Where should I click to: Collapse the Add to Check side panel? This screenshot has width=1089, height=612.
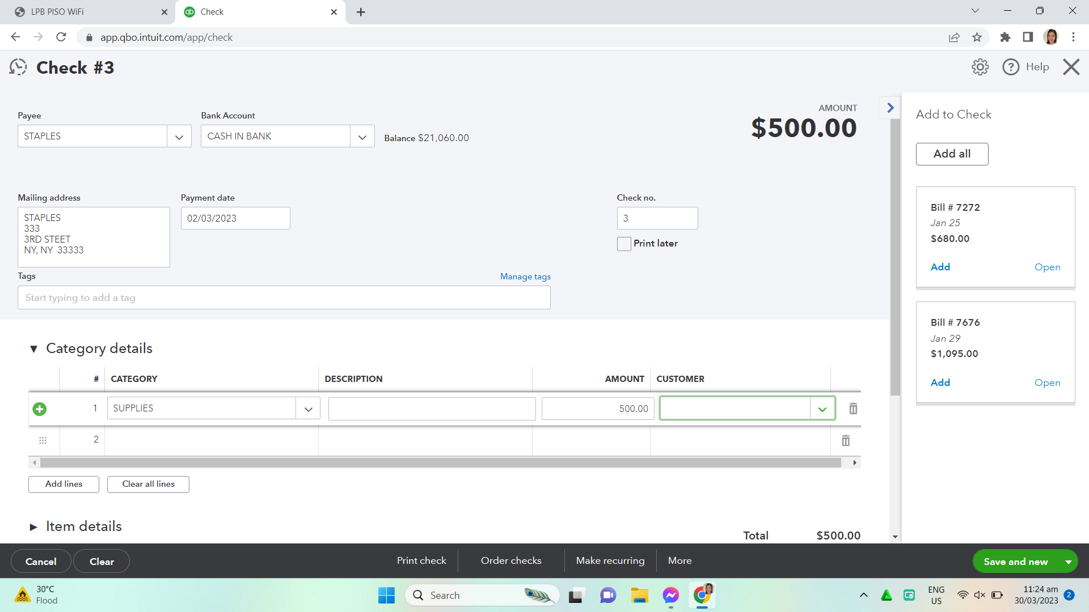tap(890, 108)
